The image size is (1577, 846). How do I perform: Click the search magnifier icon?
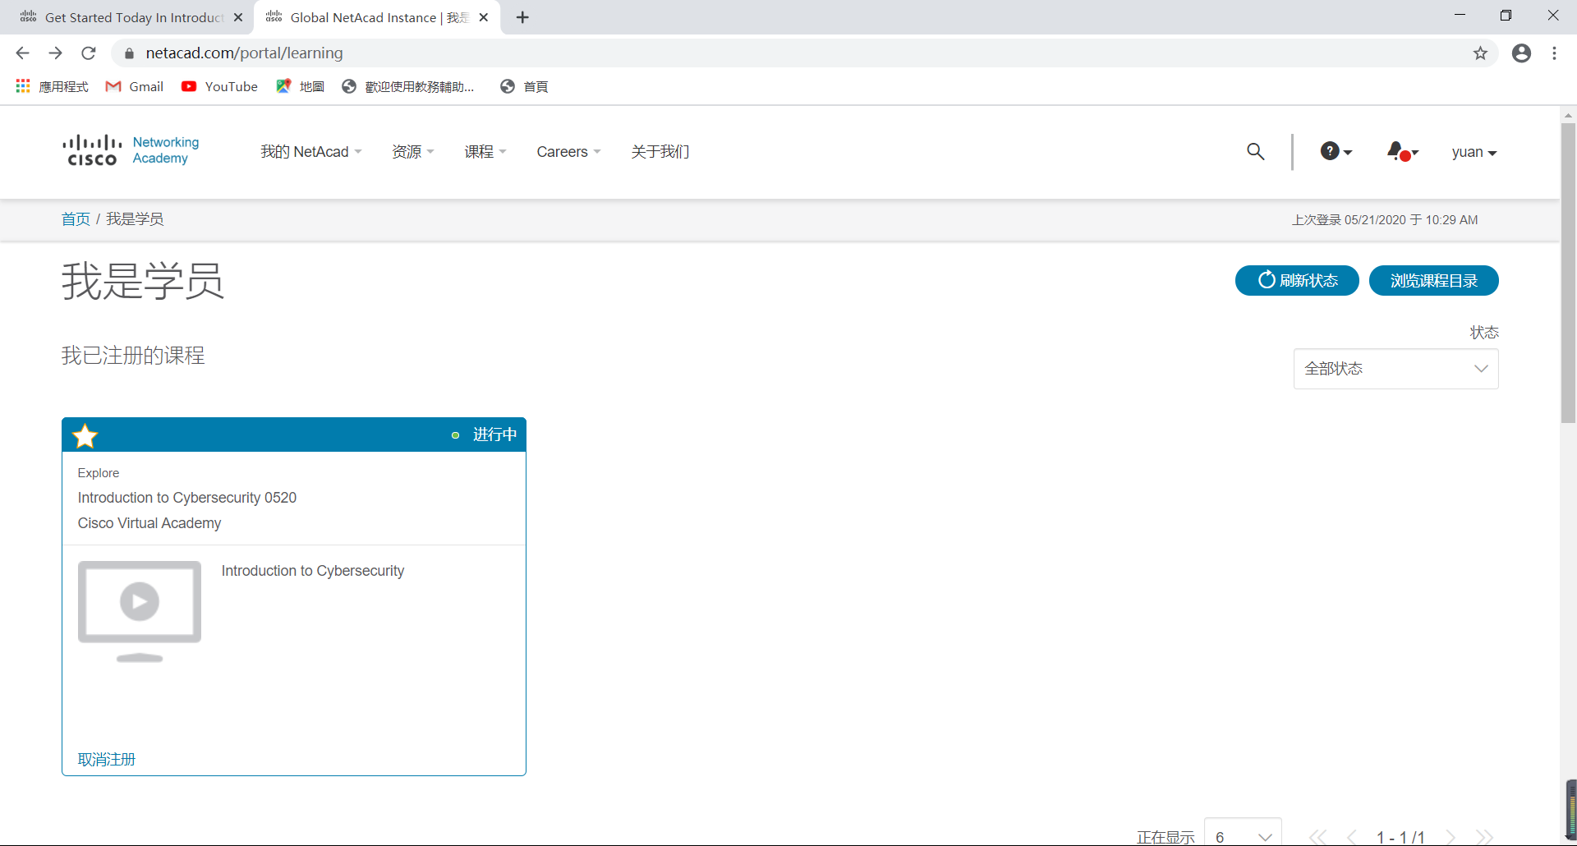point(1255,152)
